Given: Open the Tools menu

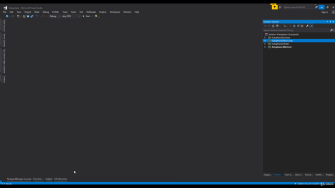Looking at the screenshot, I should click(73, 12).
